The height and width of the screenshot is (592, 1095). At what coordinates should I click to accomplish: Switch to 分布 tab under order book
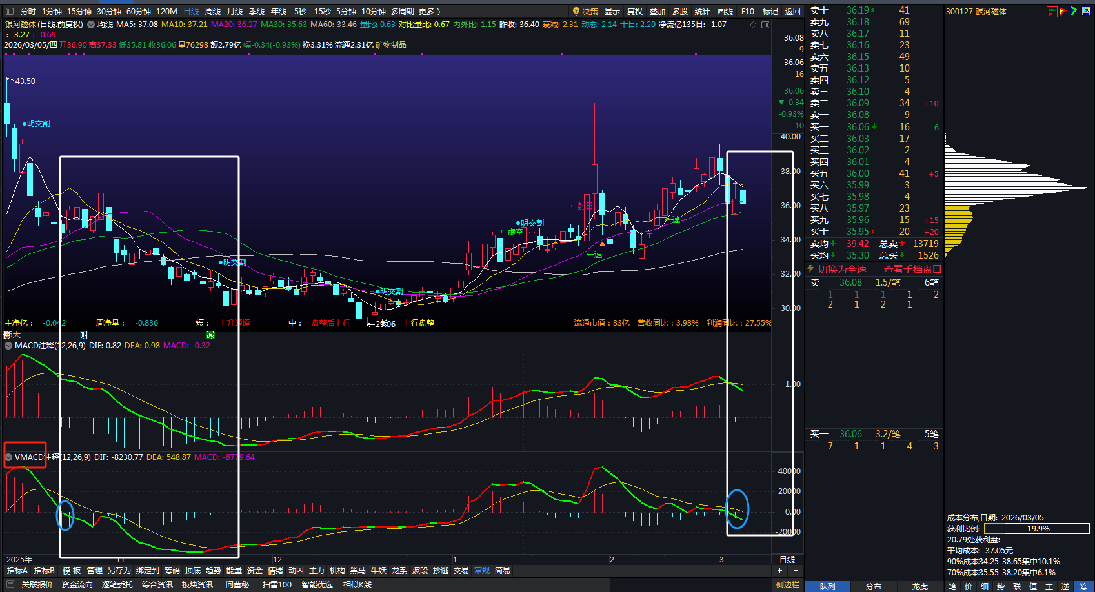pyautogui.click(x=874, y=586)
